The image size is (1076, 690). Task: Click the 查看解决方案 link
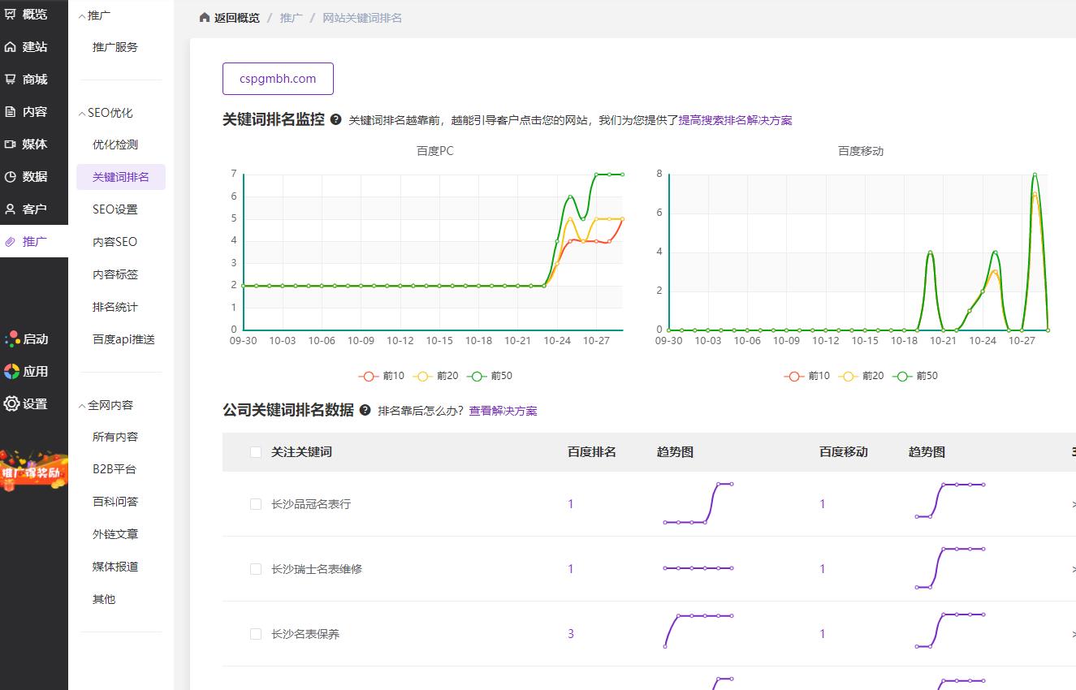pos(503,410)
